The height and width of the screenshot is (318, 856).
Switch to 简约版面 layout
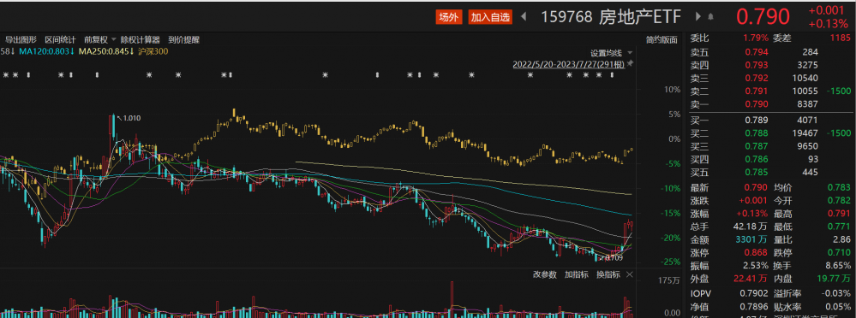[x=661, y=39]
